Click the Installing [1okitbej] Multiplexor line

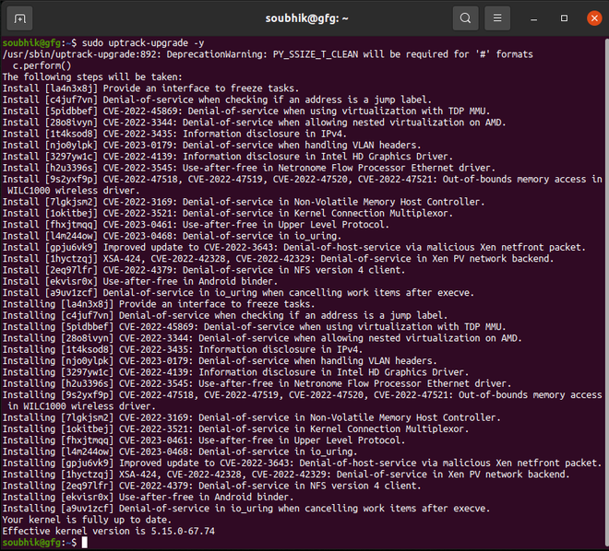point(235,428)
